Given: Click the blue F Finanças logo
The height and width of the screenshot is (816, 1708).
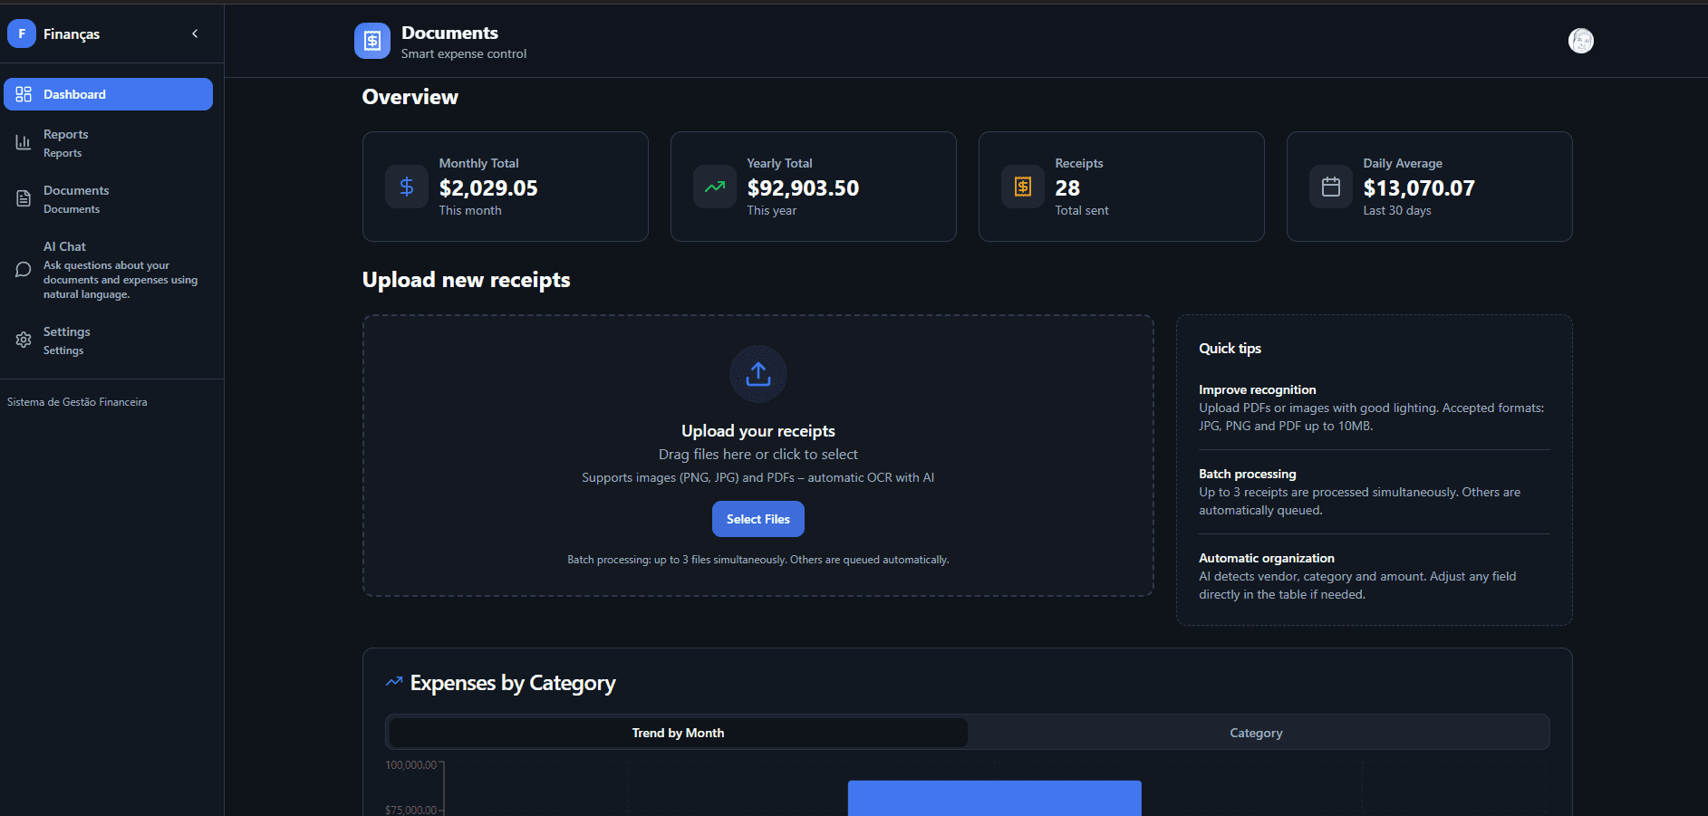Looking at the screenshot, I should 22,34.
